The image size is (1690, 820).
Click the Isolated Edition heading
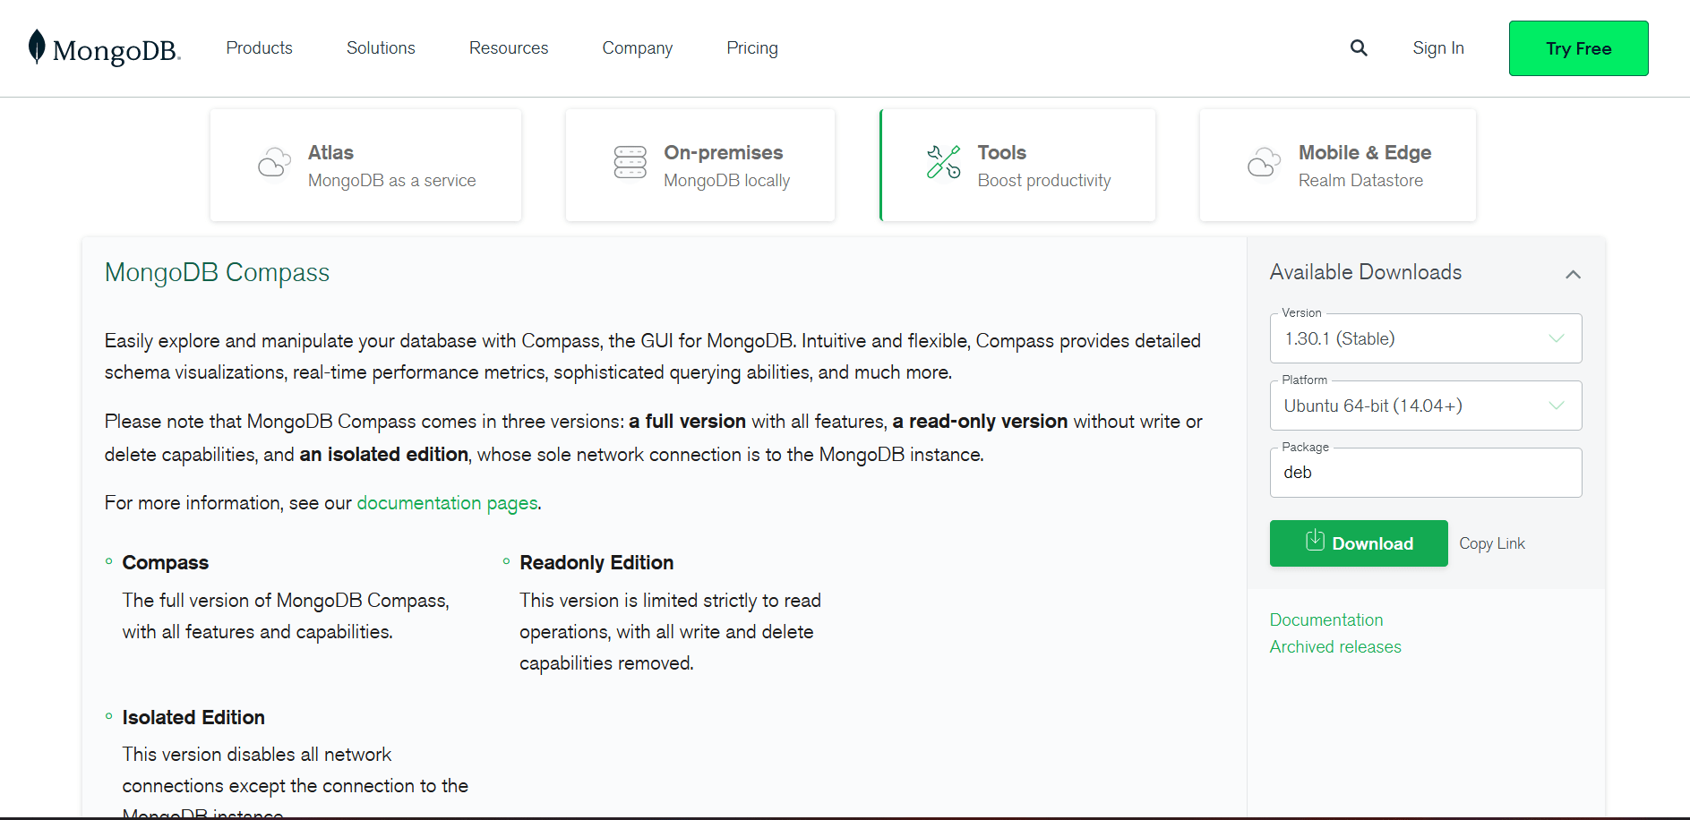tap(193, 717)
